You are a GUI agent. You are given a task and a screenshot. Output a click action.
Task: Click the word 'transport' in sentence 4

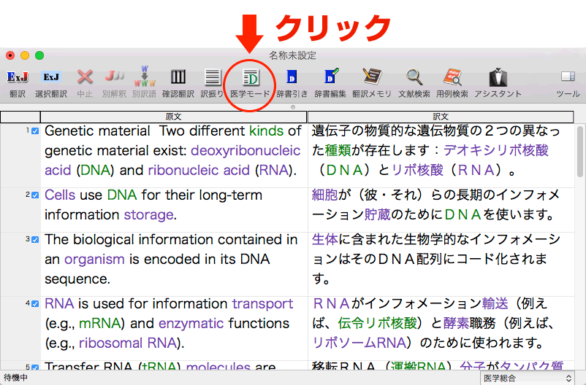(x=262, y=304)
